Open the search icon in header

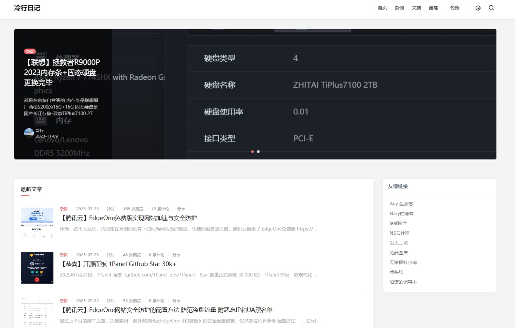tap(491, 8)
